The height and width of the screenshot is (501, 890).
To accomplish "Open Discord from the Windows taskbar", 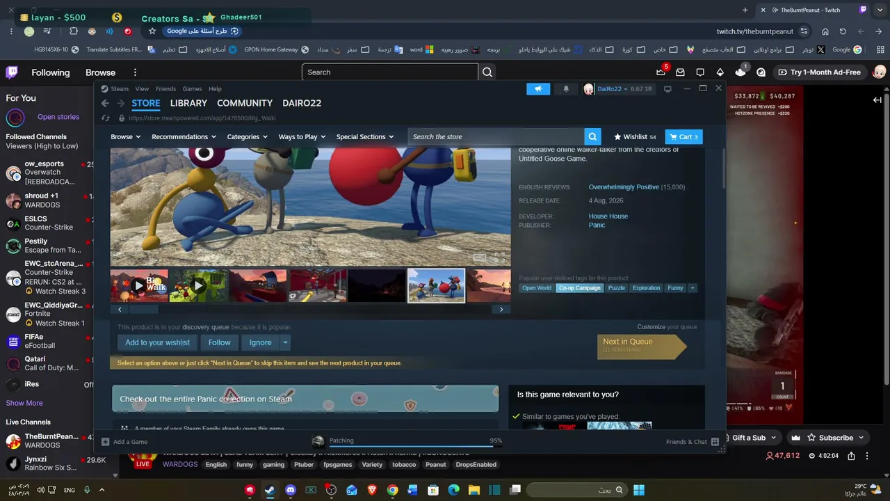I will pos(290,490).
